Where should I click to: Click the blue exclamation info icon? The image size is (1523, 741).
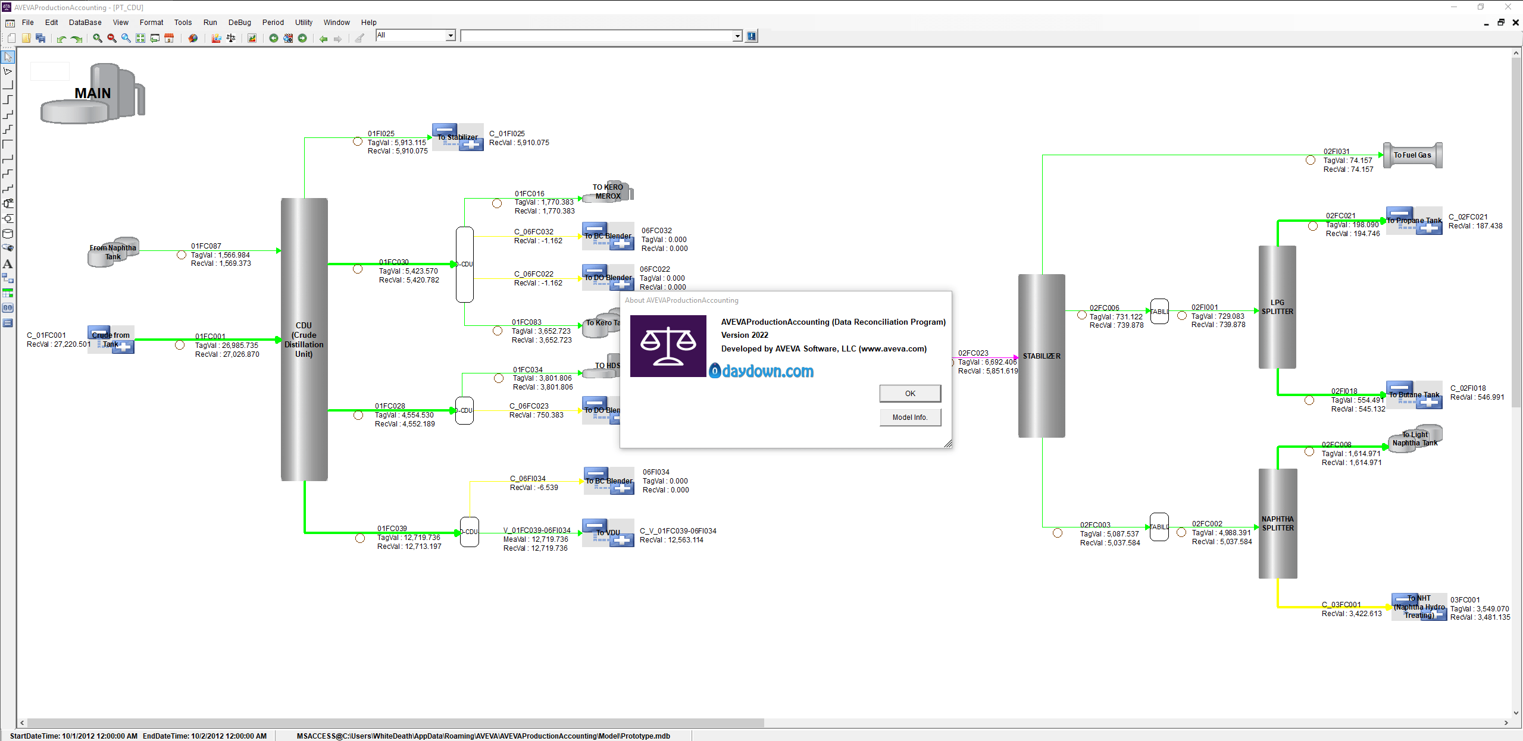tap(752, 36)
